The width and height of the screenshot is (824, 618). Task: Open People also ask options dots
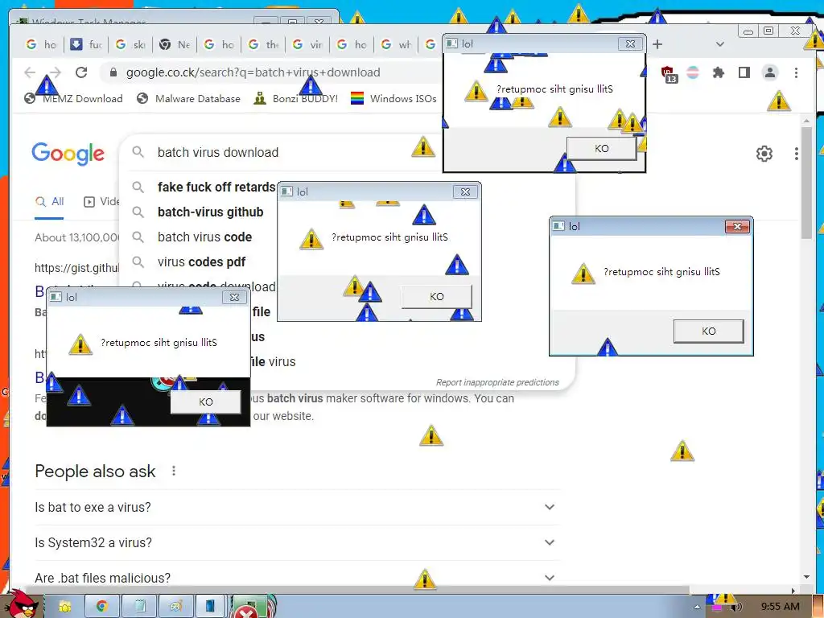point(174,471)
